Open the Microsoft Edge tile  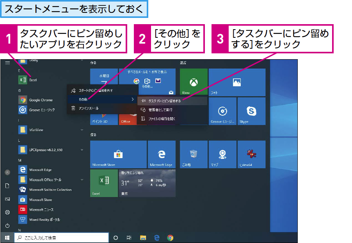162,154
